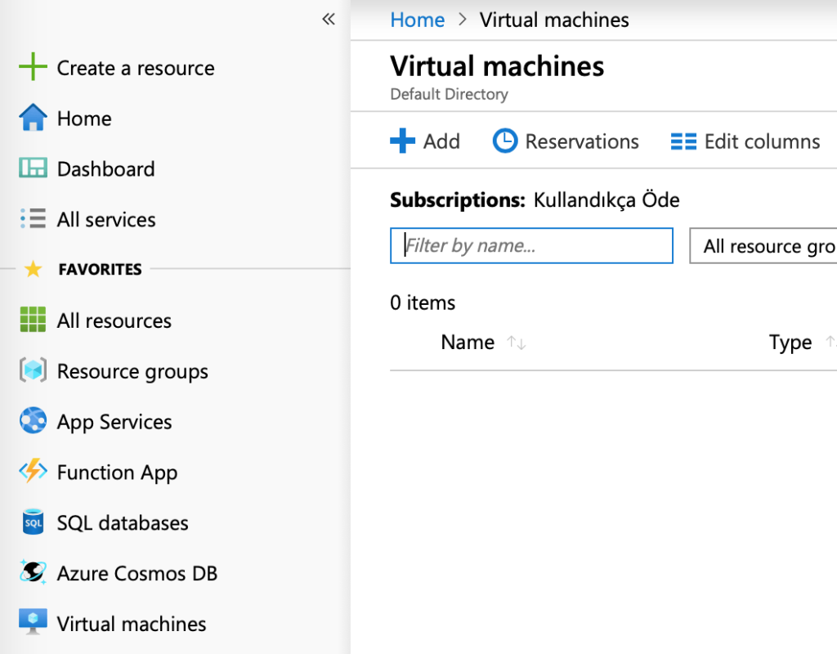Click the Virtual machines monitor icon

(x=33, y=622)
